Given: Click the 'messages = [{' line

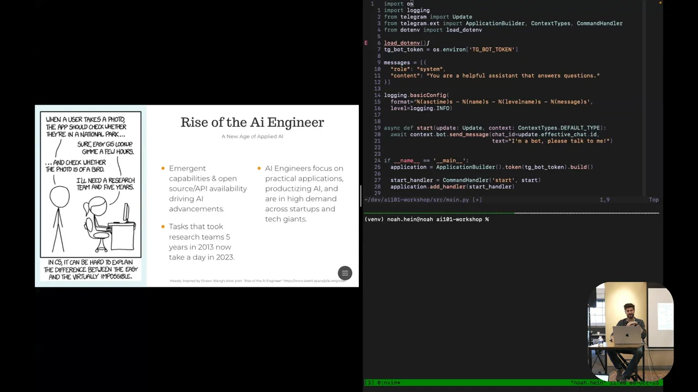Looking at the screenshot, I should point(405,63).
